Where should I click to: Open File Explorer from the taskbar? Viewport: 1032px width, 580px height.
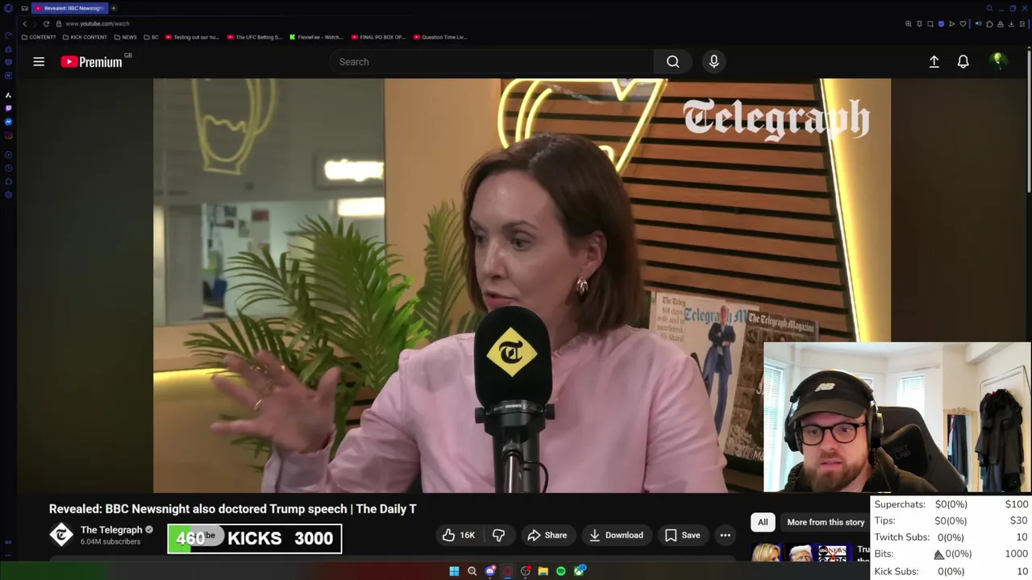coord(543,571)
